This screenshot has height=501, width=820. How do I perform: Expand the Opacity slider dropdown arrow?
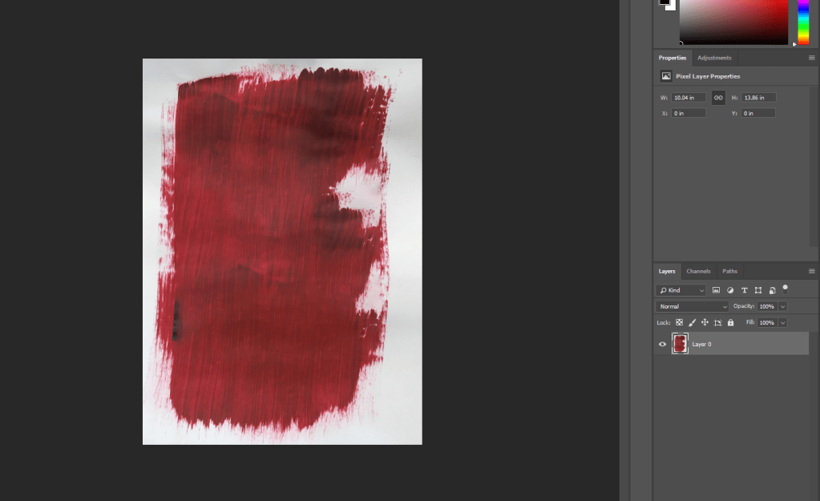click(x=782, y=306)
